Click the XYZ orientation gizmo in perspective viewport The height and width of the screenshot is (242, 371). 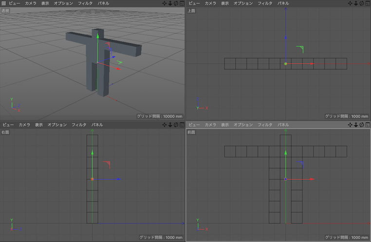(x=15, y=104)
